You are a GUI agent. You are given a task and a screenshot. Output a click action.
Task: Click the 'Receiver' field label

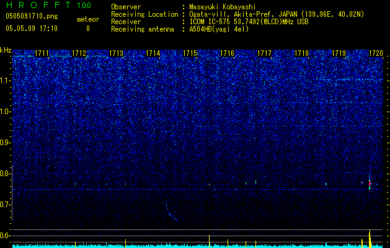(x=126, y=22)
